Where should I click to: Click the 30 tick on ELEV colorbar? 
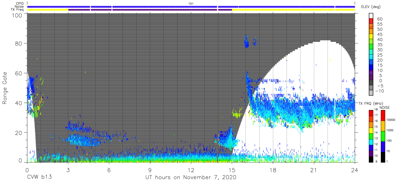[x=380, y=50]
